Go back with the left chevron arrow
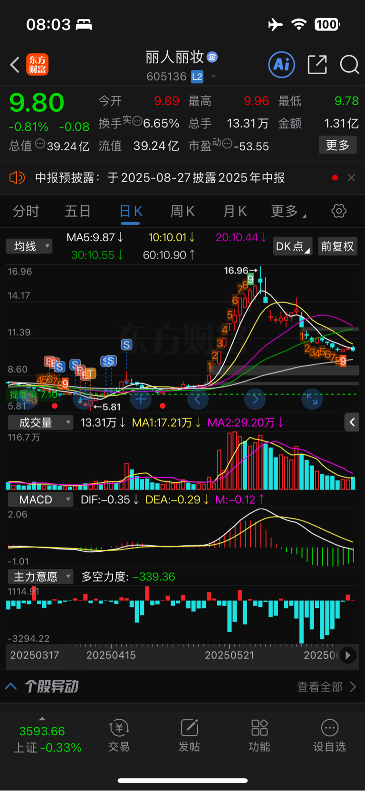Image resolution: width=365 pixels, height=791 pixels. click(15, 65)
